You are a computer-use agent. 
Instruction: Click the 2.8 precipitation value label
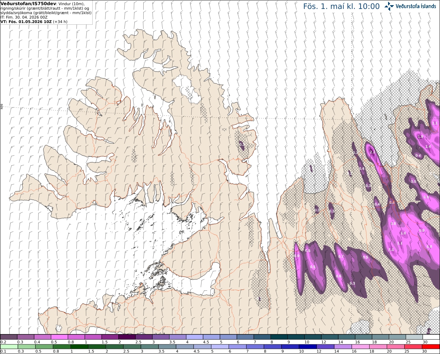[x=394, y=224]
